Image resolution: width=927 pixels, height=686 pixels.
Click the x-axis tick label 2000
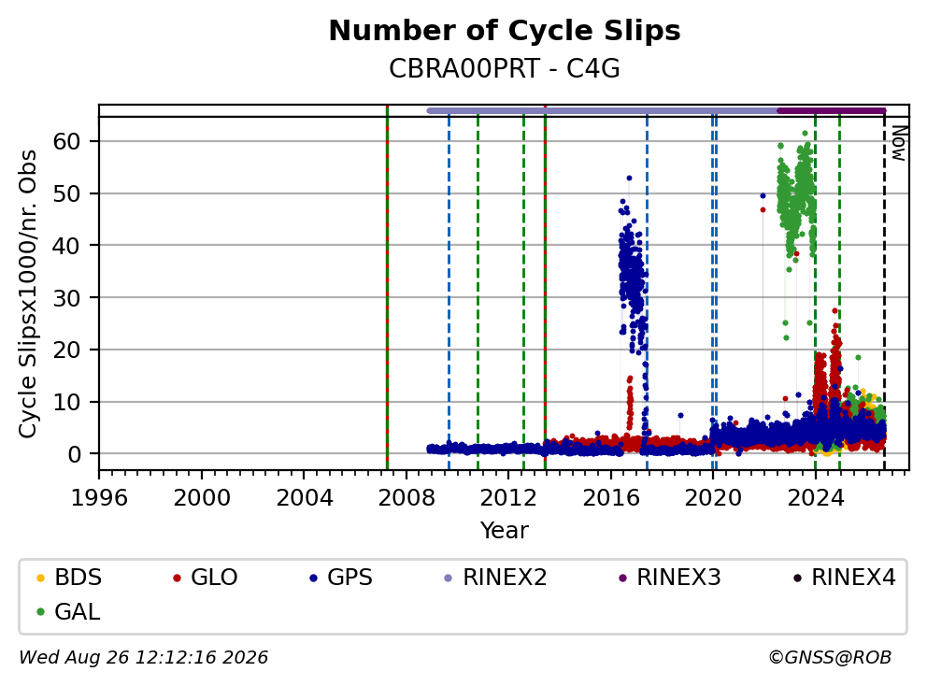[x=202, y=498]
